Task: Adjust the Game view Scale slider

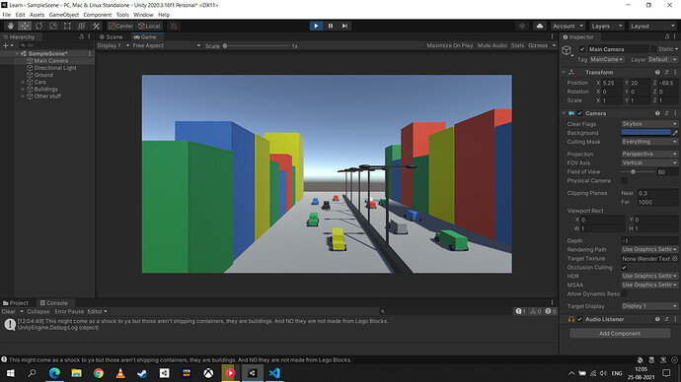Action: pos(258,46)
